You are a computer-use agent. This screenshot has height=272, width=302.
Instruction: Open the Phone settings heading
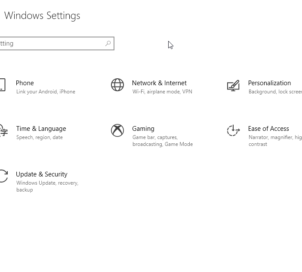pos(25,83)
